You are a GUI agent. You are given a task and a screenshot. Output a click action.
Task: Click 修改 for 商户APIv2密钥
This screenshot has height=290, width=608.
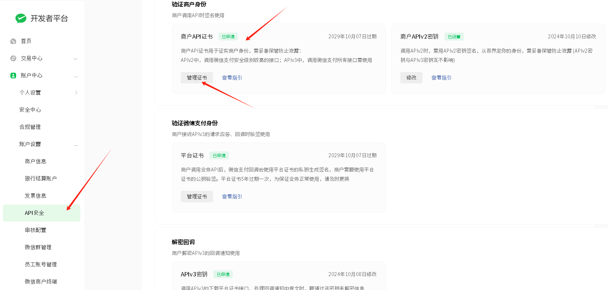(x=411, y=78)
